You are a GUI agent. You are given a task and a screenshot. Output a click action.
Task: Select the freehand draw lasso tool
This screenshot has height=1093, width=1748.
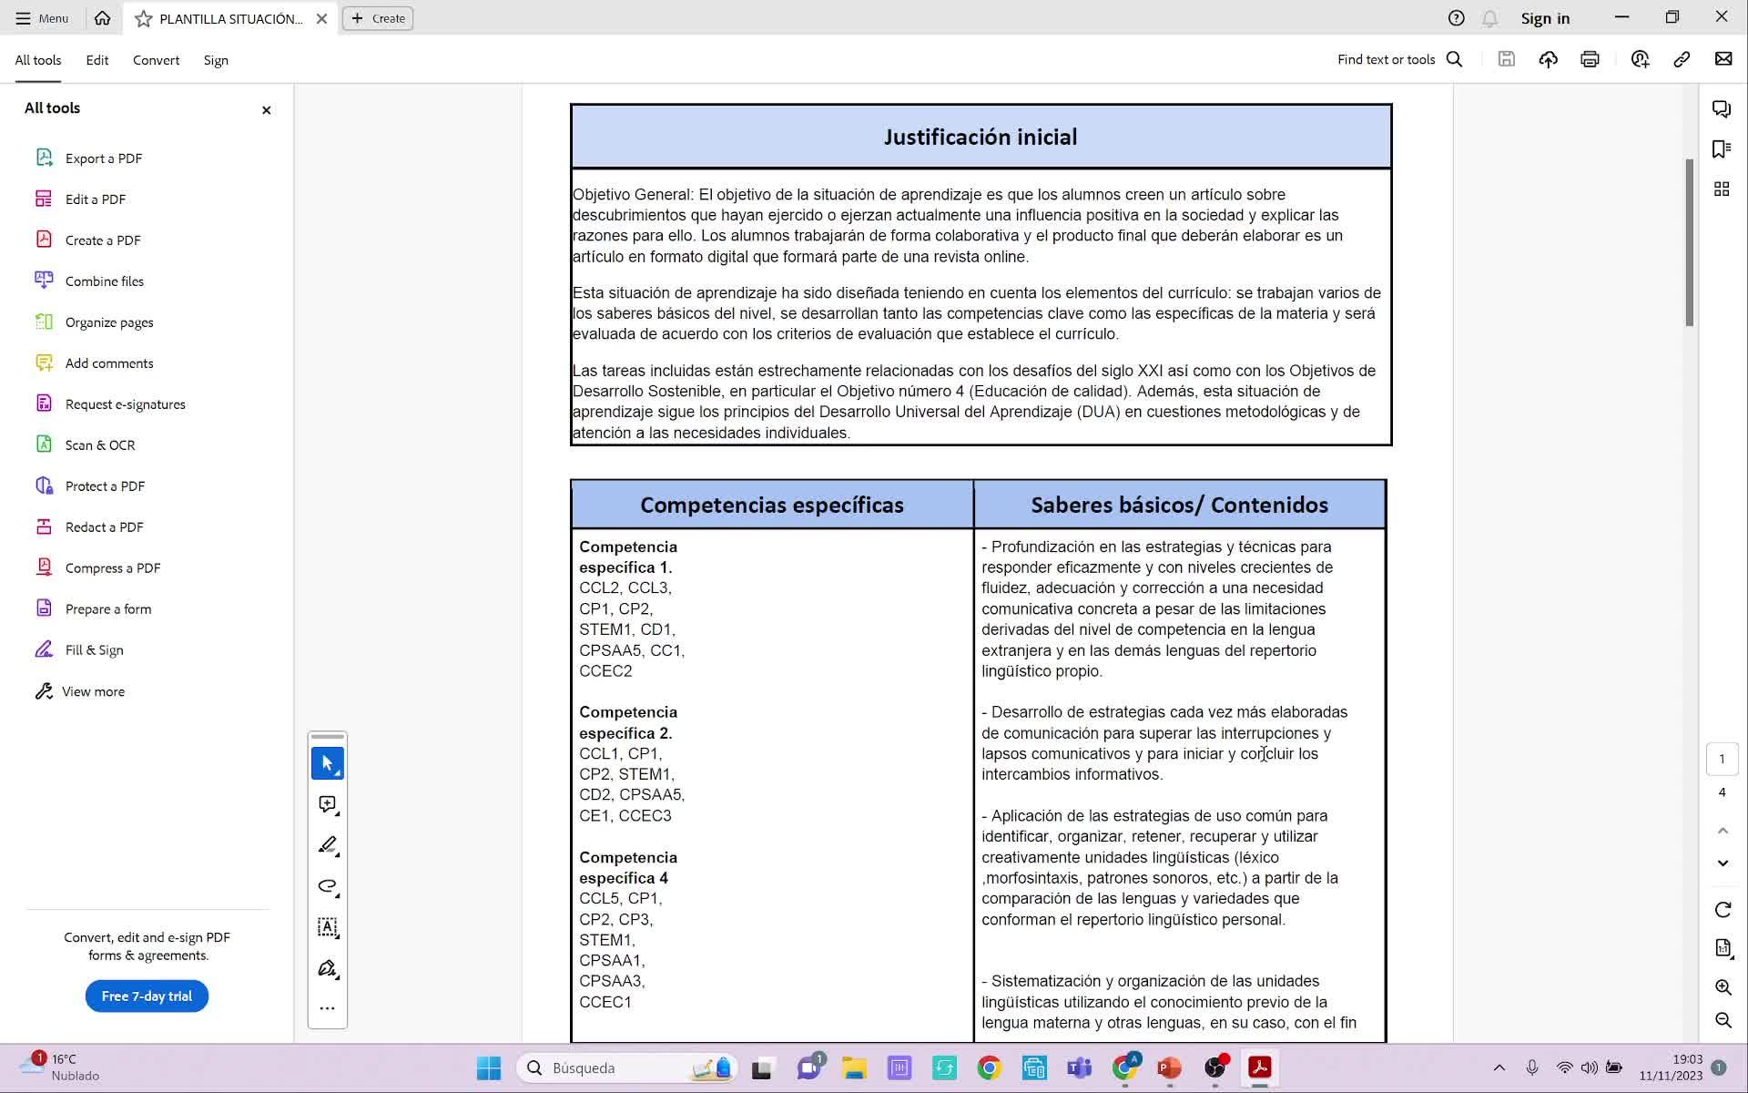tap(328, 886)
